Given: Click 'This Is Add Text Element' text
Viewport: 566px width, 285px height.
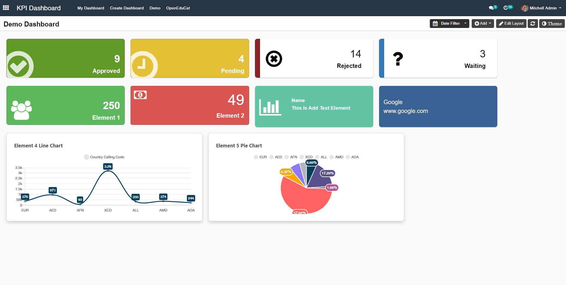Looking at the screenshot, I should click(x=321, y=108).
